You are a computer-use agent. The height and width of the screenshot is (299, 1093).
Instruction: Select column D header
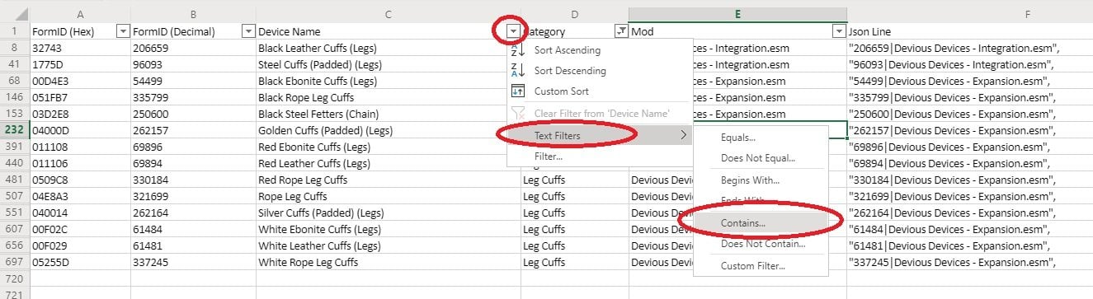575,15
